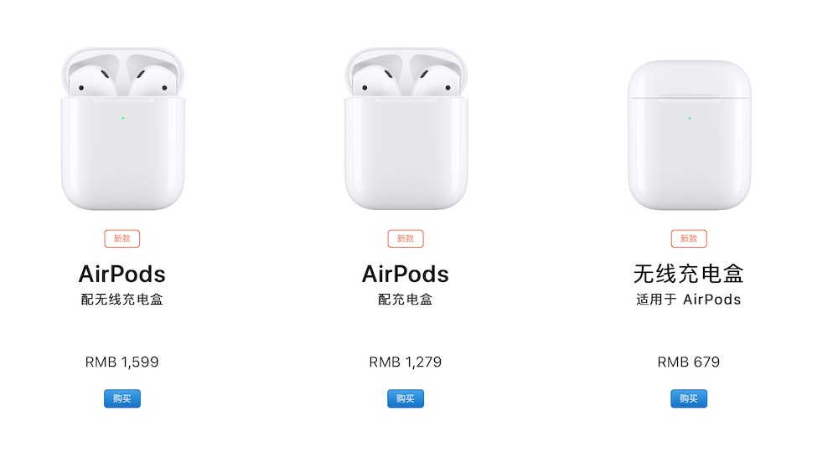Click the right product's new badge
The image size is (838, 457).
coord(689,239)
